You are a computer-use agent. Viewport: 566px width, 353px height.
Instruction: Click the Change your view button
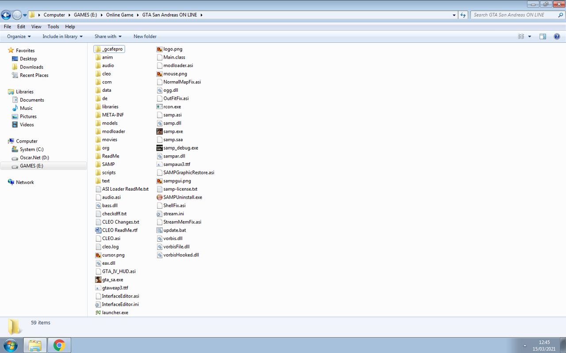coord(521,36)
